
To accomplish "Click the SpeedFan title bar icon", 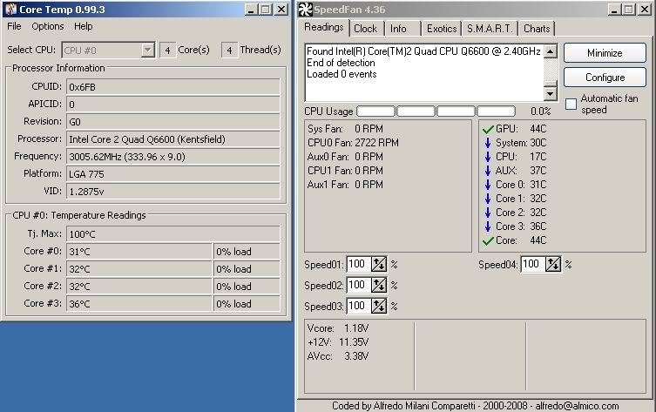I will pos(305,9).
